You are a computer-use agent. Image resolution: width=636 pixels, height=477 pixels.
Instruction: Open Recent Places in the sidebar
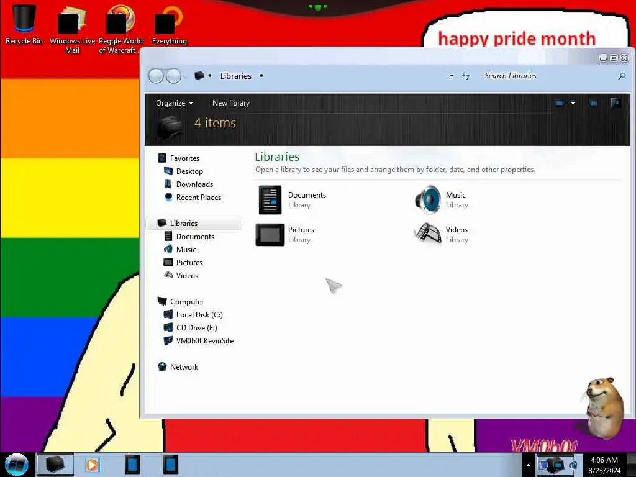coord(193,197)
